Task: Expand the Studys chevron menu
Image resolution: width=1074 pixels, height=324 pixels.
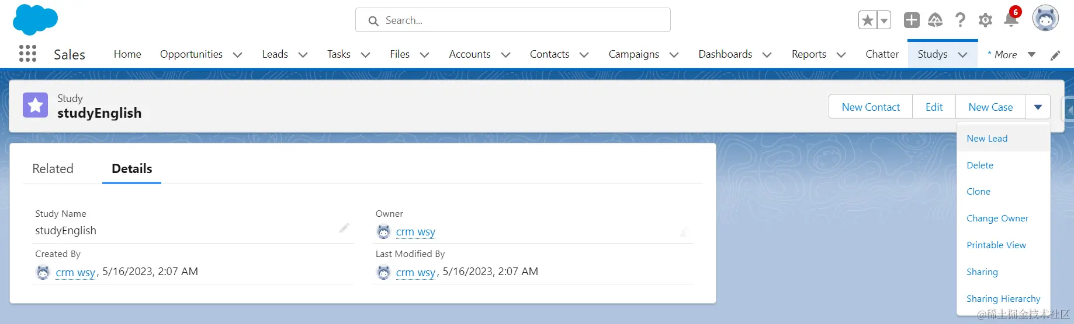Action: 962,55
